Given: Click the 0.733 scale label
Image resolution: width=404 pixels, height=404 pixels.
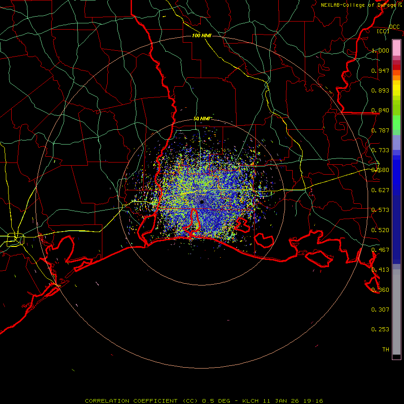Looking at the screenshot, I should point(380,150).
